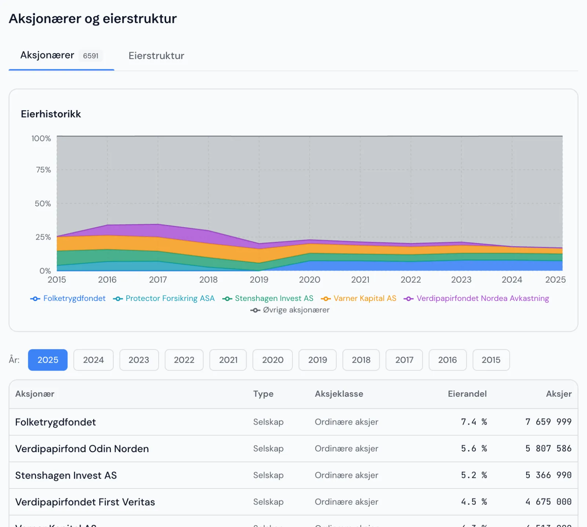This screenshot has width=587, height=527.
Task: Click share count 5 366 990
Action: tap(548, 475)
